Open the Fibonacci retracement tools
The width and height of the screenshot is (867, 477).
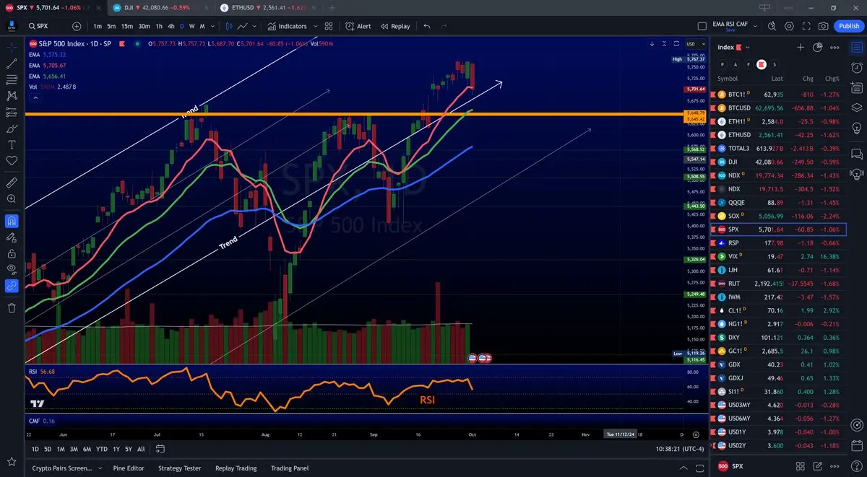click(x=12, y=79)
